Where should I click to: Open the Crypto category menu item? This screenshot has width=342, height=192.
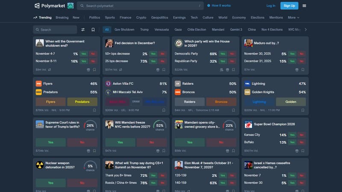pos(141,17)
